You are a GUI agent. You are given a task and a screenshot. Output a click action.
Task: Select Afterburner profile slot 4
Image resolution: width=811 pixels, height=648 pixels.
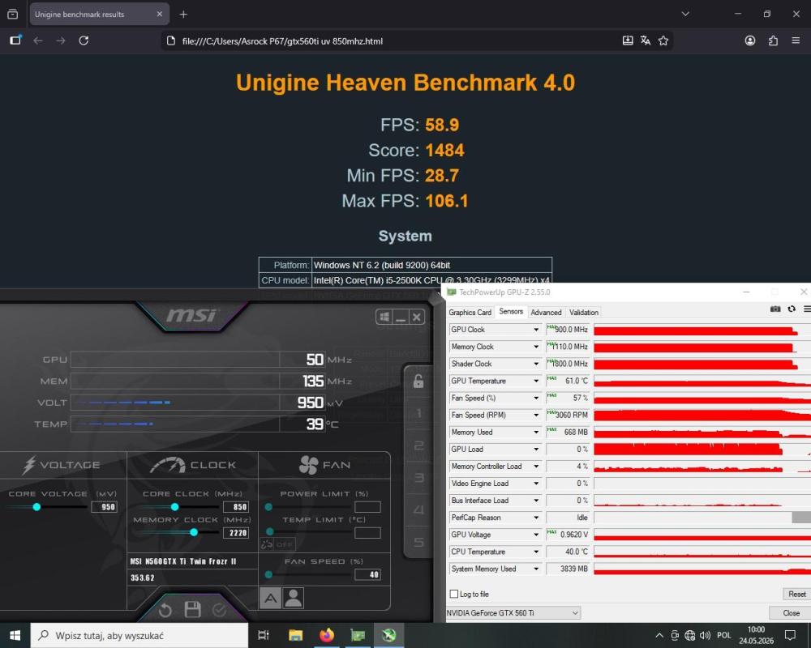419,510
